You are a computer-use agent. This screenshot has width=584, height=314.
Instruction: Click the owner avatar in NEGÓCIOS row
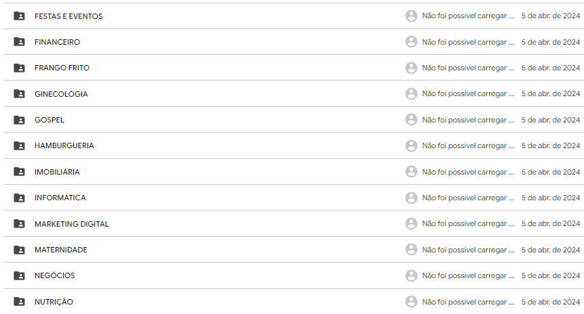pyautogui.click(x=411, y=276)
